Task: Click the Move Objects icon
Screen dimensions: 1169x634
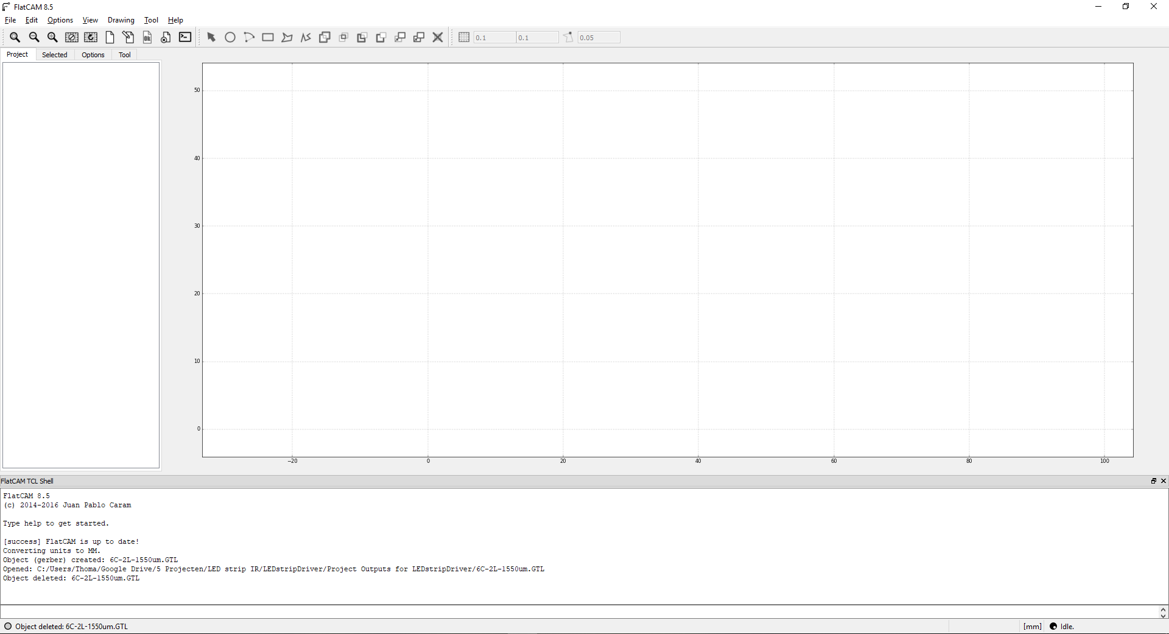Action: tap(400, 38)
